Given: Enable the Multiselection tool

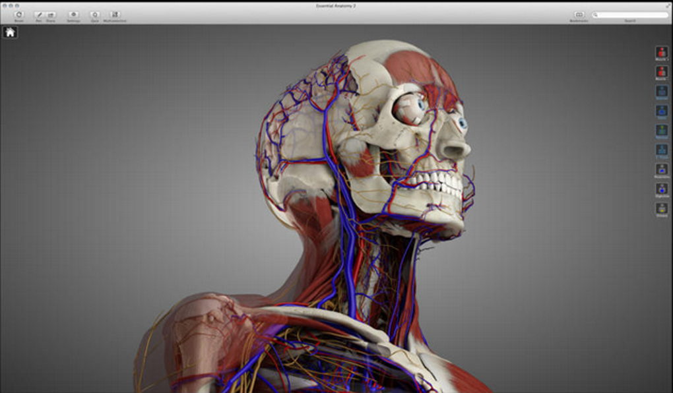Looking at the screenshot, I should [x=115, y=15].
